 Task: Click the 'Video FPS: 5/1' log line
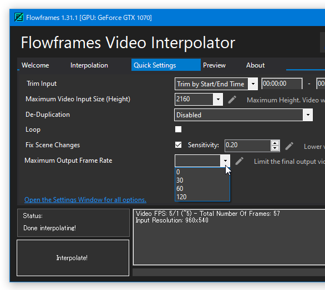[x=207, y=214]
